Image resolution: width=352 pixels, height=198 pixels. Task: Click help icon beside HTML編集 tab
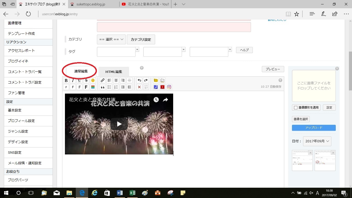coord(142,68)
